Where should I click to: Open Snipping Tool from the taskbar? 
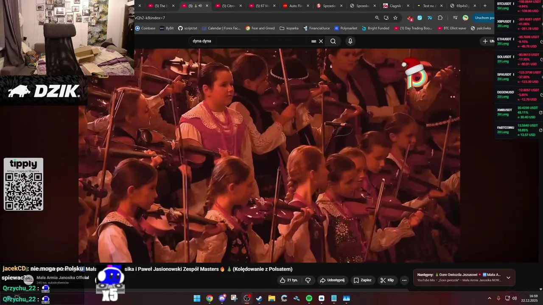coord(234,298)
